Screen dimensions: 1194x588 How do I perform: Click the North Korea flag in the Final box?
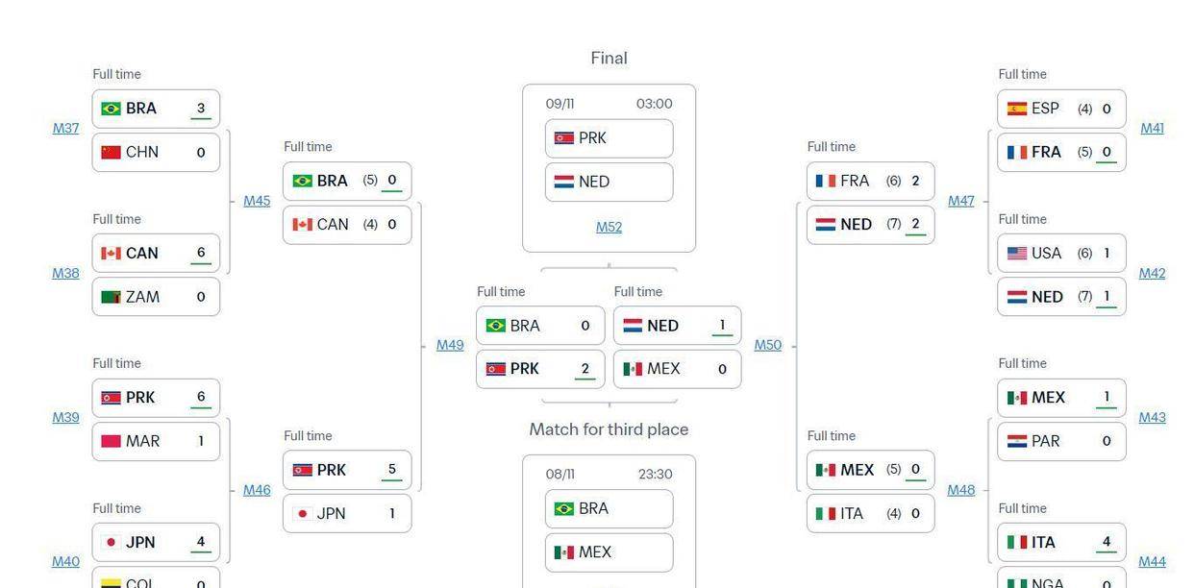564,138
